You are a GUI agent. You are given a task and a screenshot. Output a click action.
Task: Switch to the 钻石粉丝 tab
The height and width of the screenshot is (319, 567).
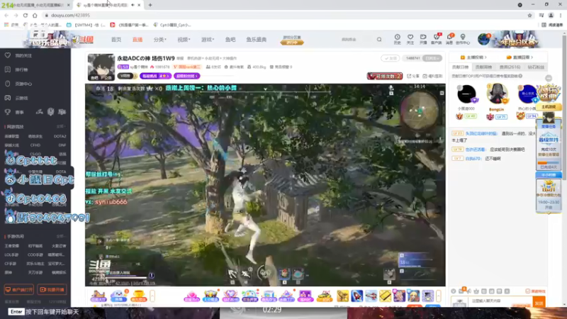(x=536, y=67)
